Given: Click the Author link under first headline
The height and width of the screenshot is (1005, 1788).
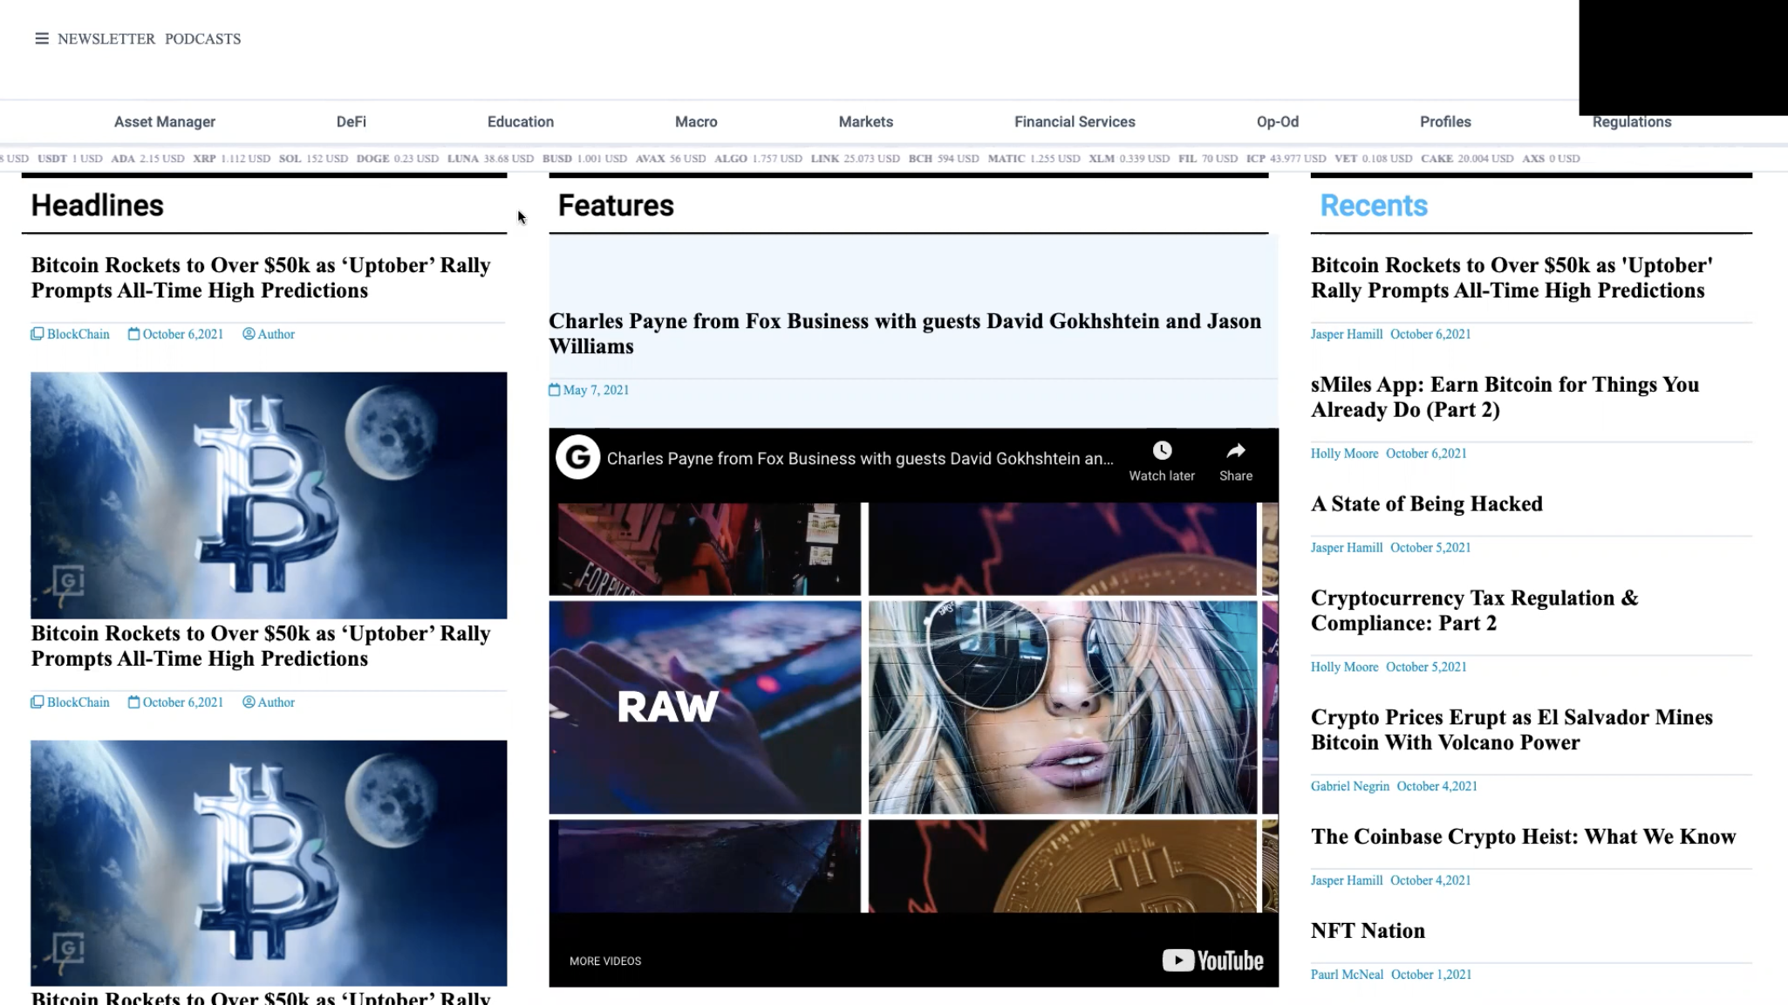Looking at the screenshot, I should click(x=269, y=334).
